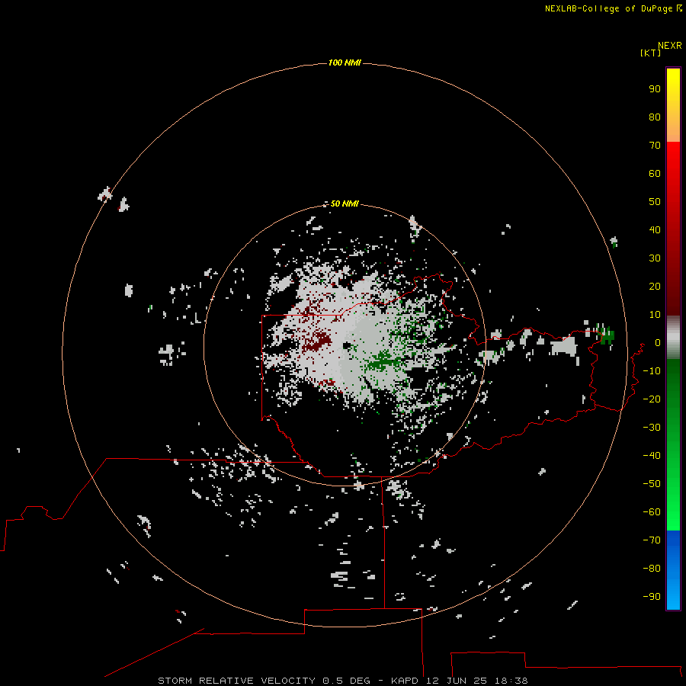Click the NEXLAB-College of DuPage watermark text
686x686 pixels.
613,8
